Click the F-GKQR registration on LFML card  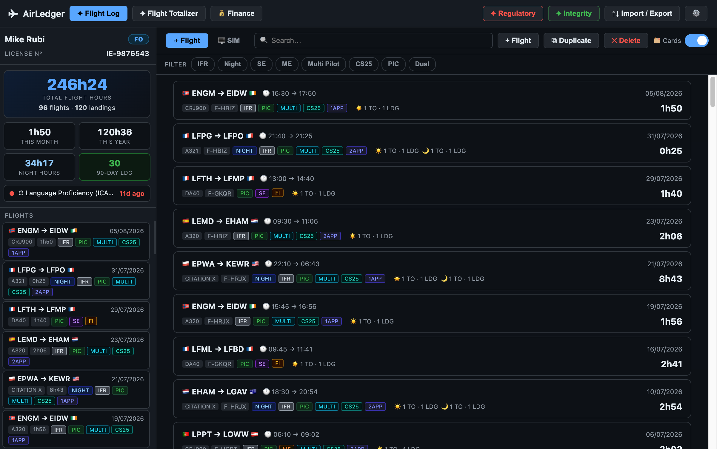point(220,364)
